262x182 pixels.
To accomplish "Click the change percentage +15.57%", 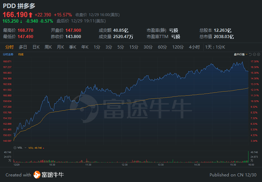I will coord(63,15).
